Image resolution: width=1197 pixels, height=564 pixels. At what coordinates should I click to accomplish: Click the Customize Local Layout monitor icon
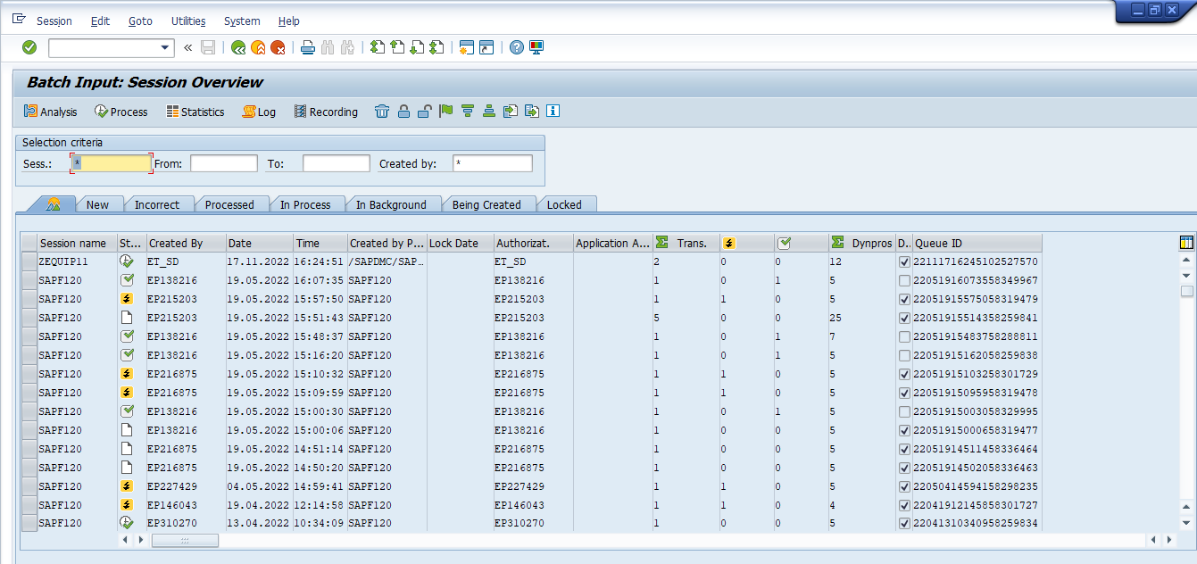coord(536,47)
